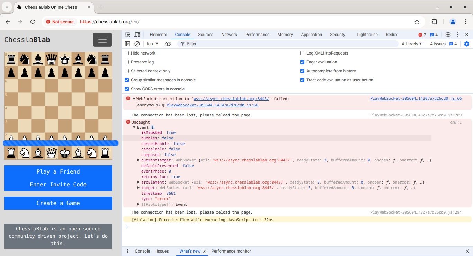473x256 pixels.
Task: Click the black queen on the chessboard
Action: 51,59
